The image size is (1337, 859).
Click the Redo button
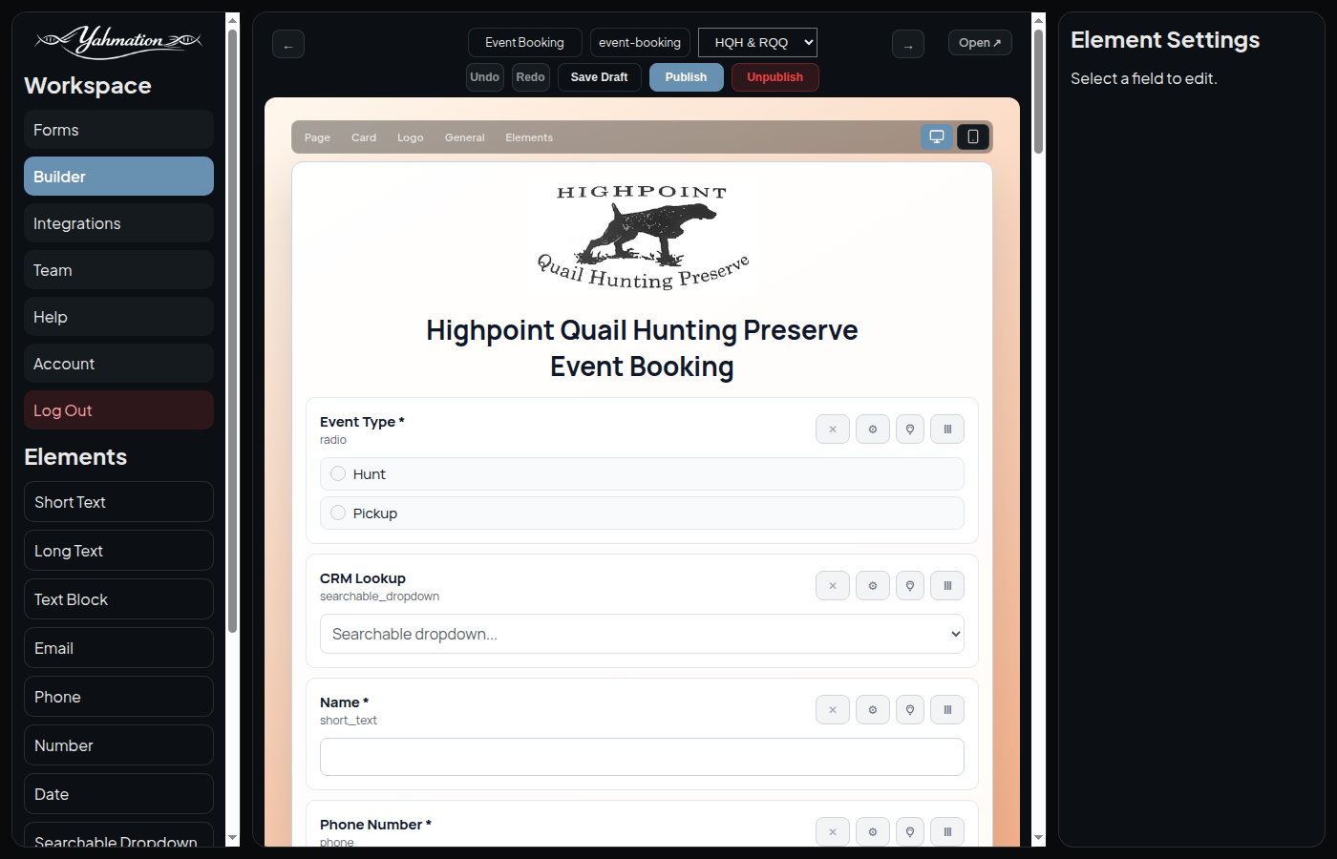pyautogui.click(x=531, y=77)
